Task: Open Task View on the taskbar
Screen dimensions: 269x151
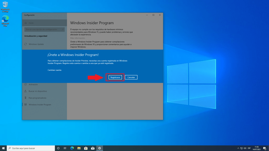Action: pyautogui.click(x=65, y=148)
